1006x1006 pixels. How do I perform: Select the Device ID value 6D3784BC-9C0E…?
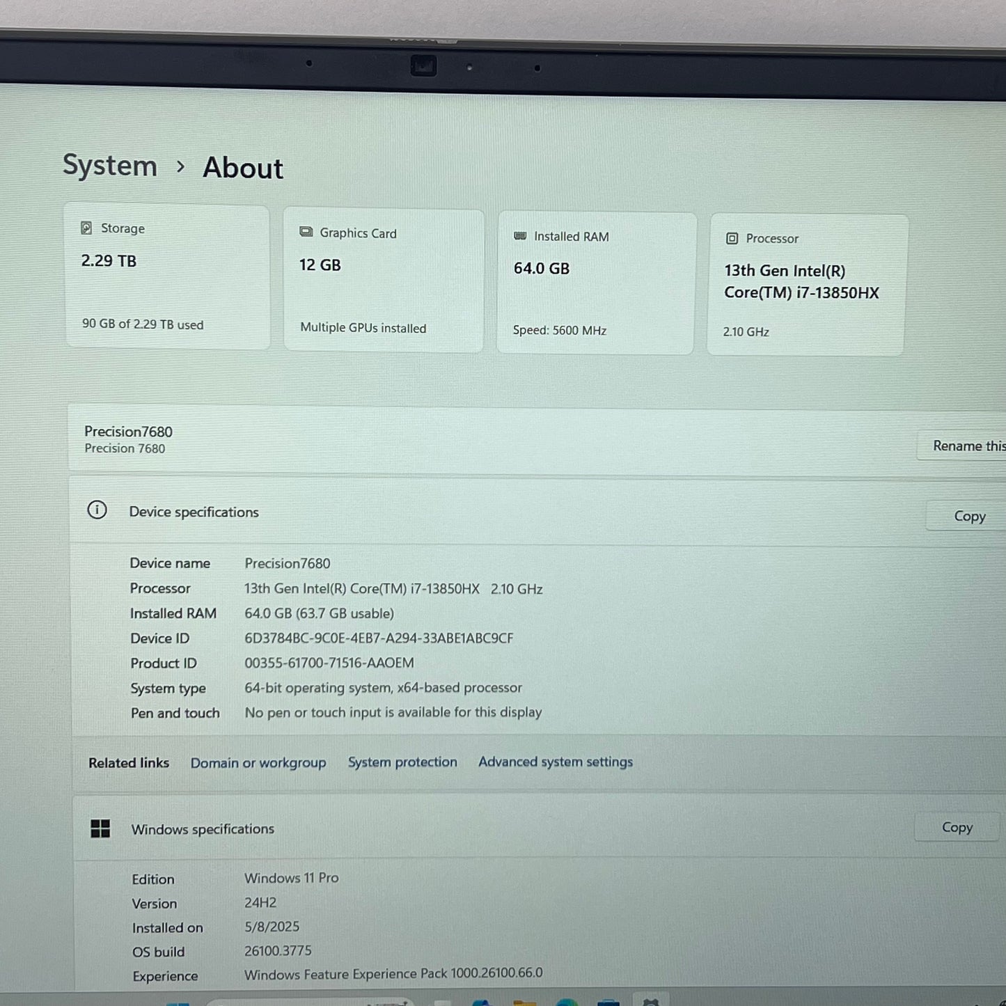tap(379, 638)
